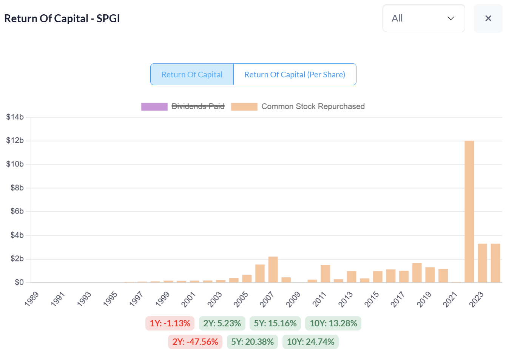506x349 pixels.
Task: Click the 2021 x-axis label
Action: 450,299
